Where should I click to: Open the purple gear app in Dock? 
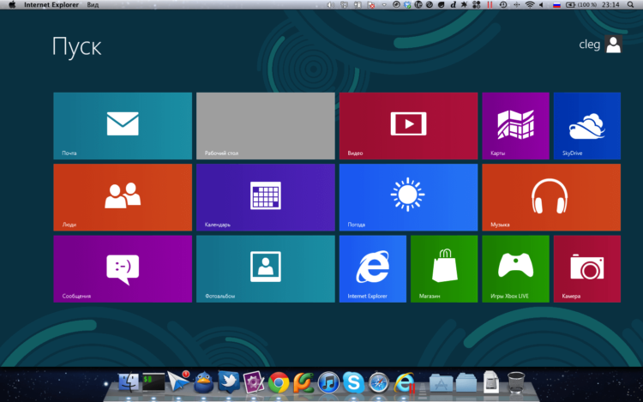pyautogui.click(x=254, y=383)
